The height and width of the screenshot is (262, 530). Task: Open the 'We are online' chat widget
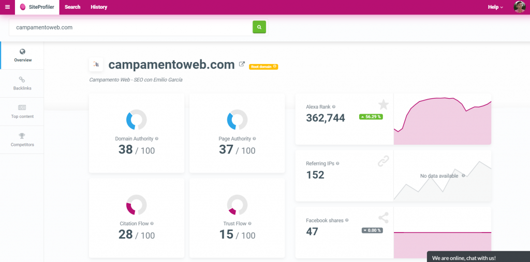coord(478,257)
